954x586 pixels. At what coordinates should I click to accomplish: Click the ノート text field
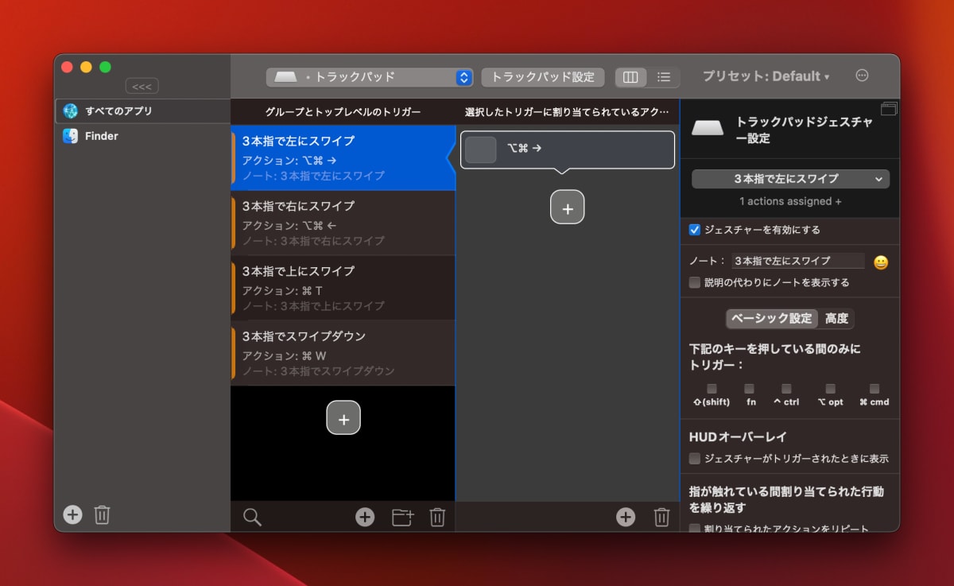[797, 261]
